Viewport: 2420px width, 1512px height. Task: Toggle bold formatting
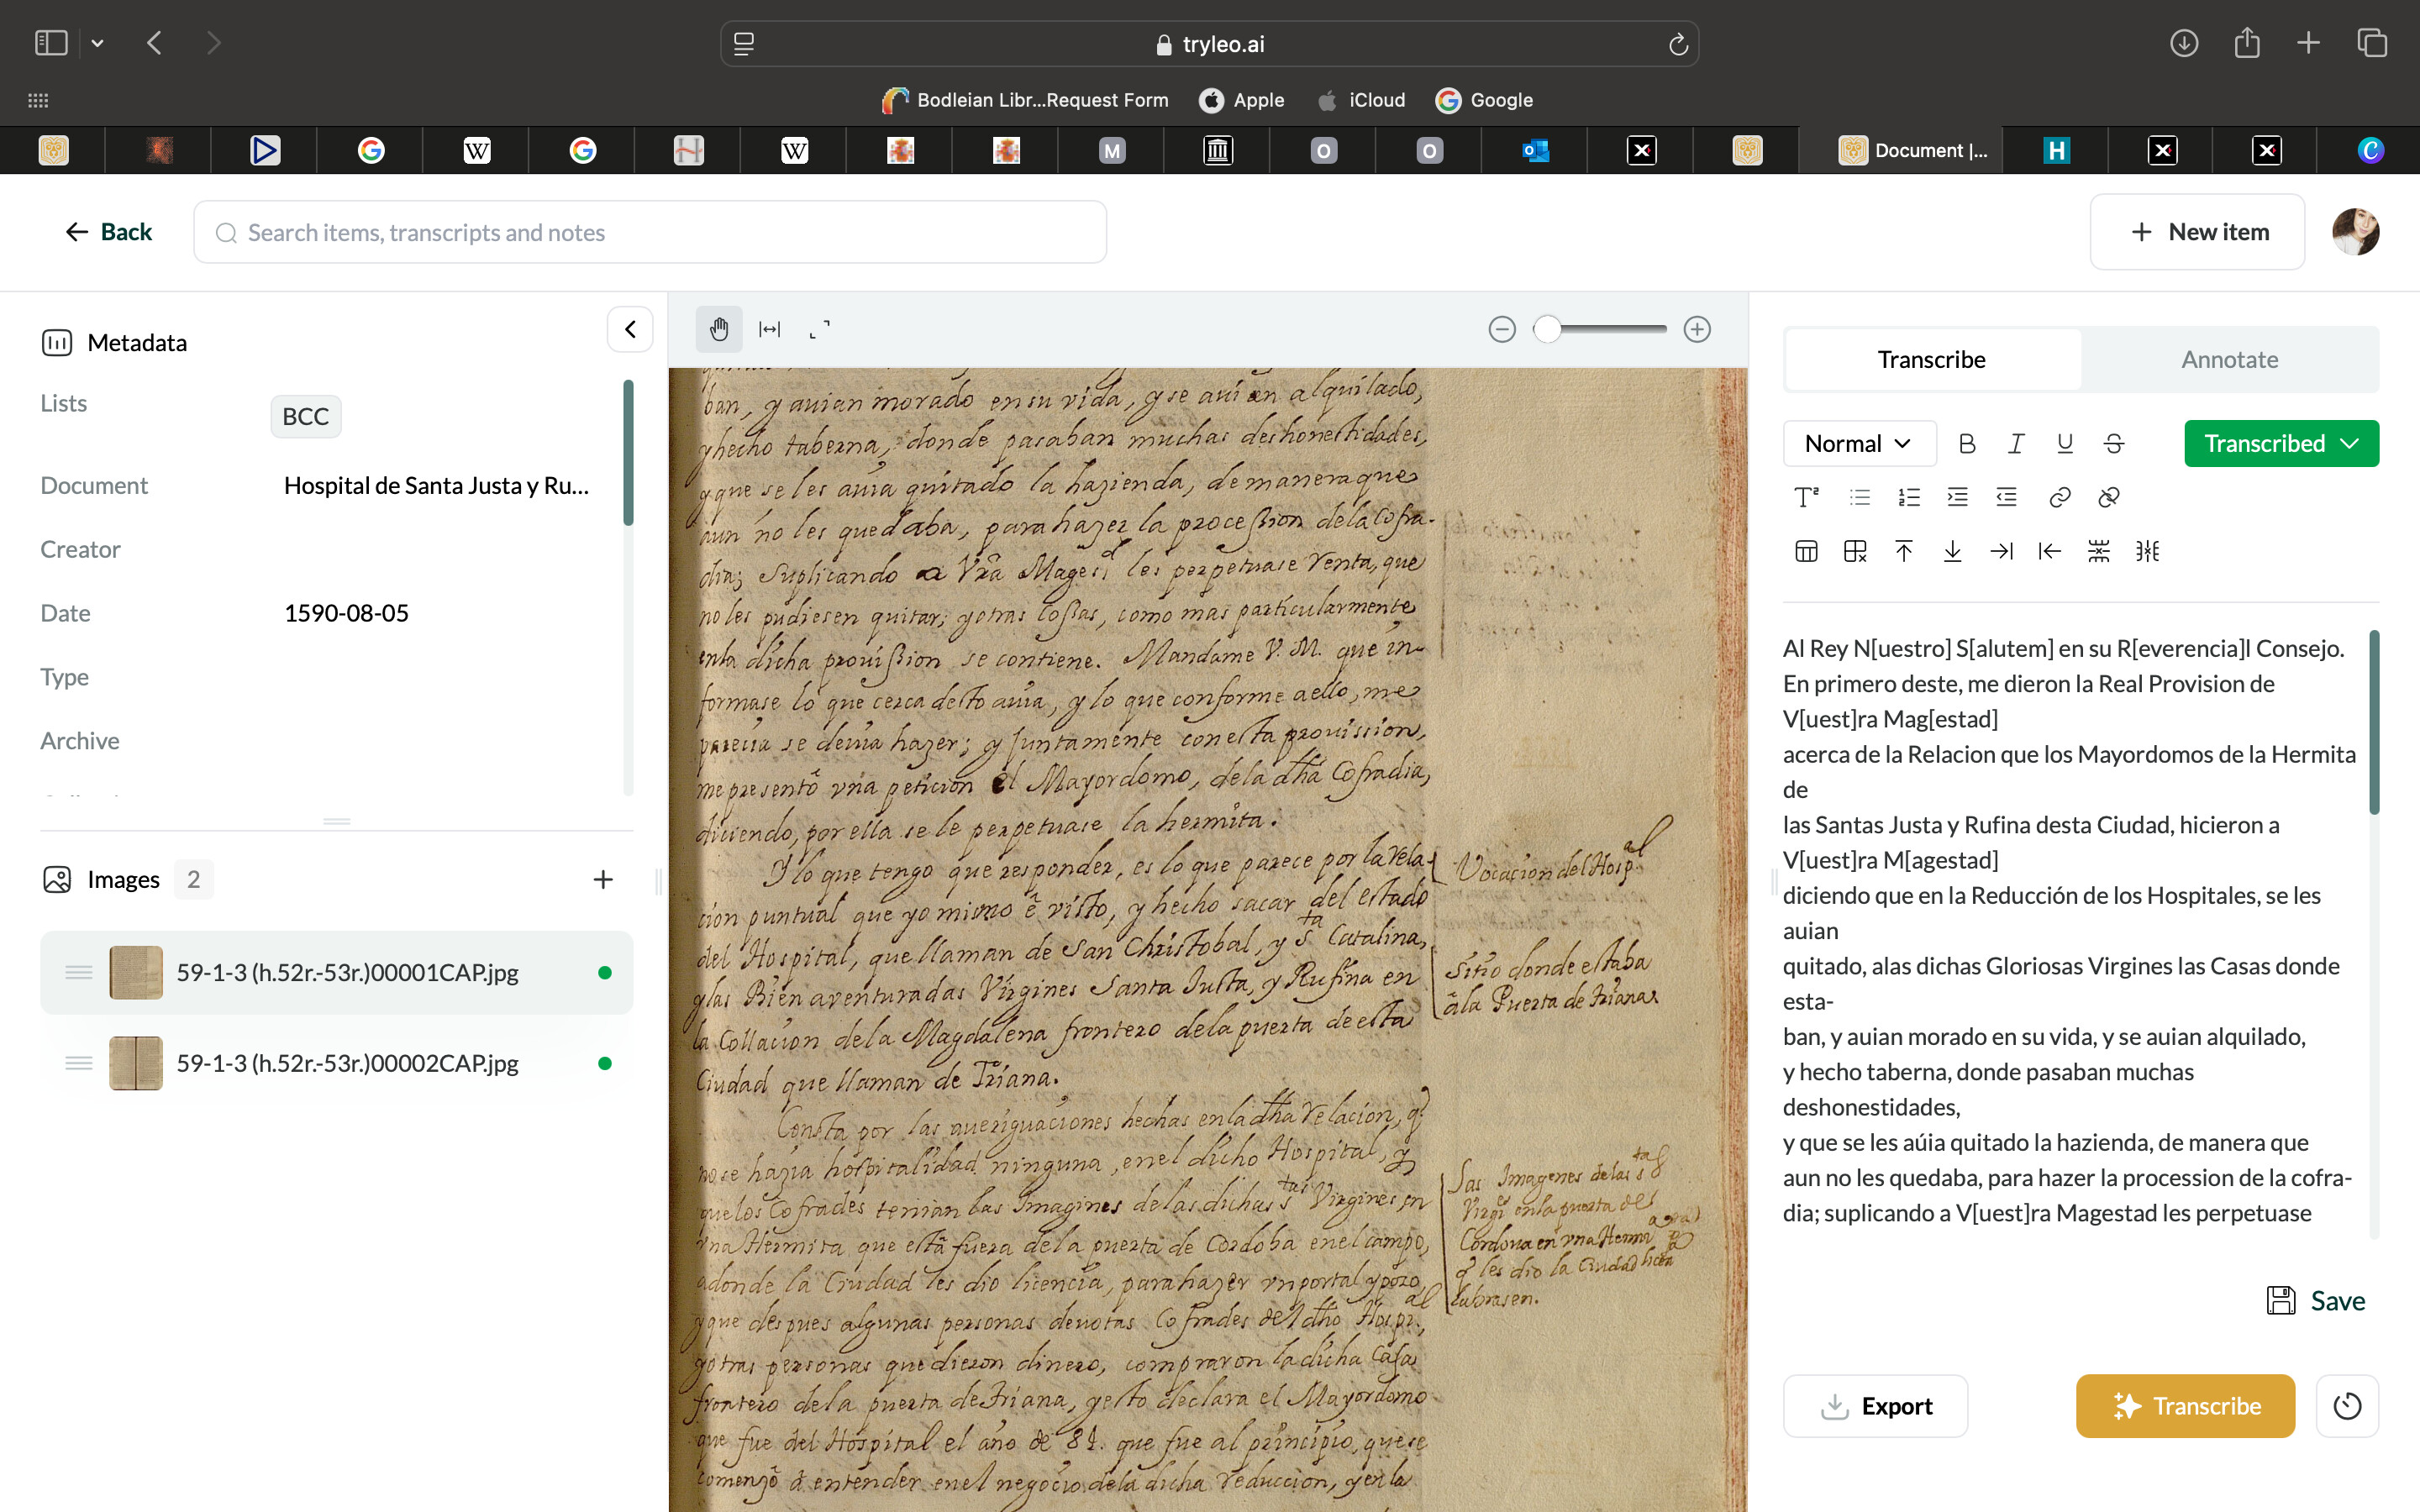pos(1966,443)
